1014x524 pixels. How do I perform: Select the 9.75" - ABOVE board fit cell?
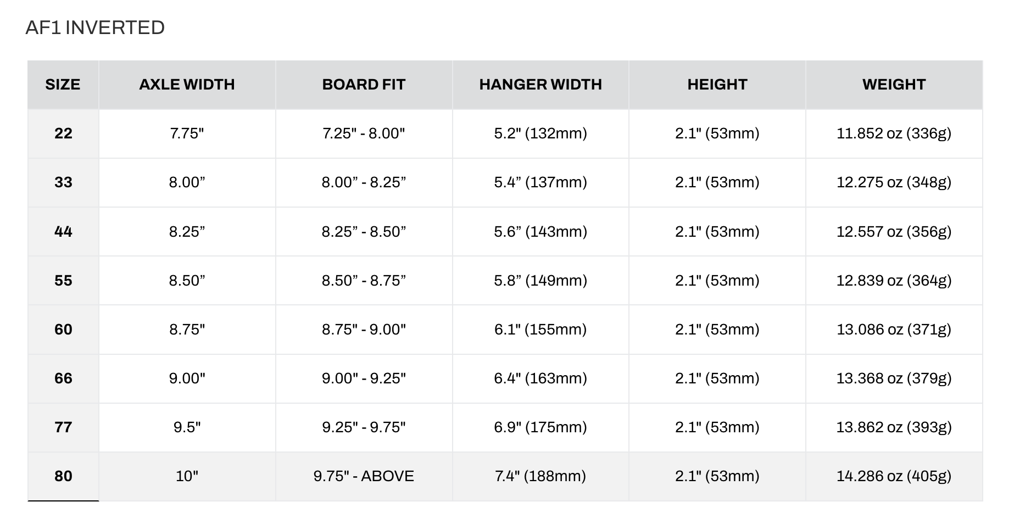pyautogui.click(x=364, y=476)
